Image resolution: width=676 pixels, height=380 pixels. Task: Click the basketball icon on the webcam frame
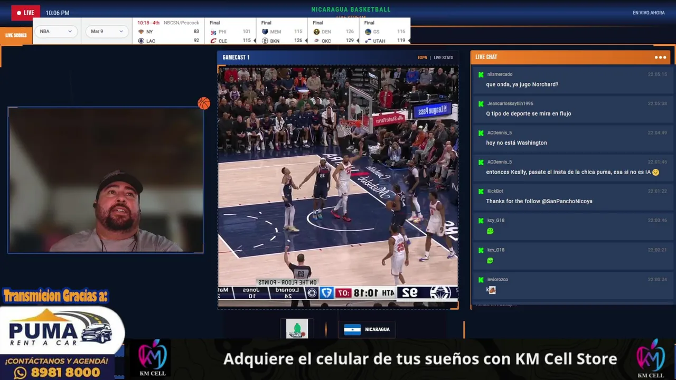point(204,103)
